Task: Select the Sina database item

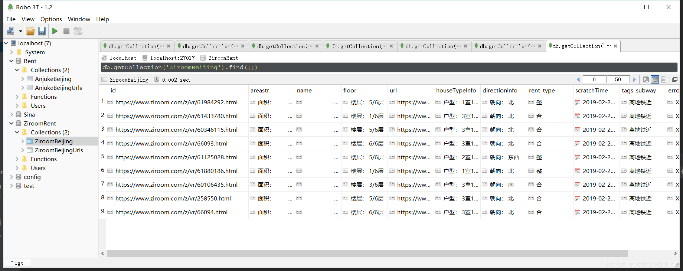Action: pyautogui.click(x=29, y=114)
